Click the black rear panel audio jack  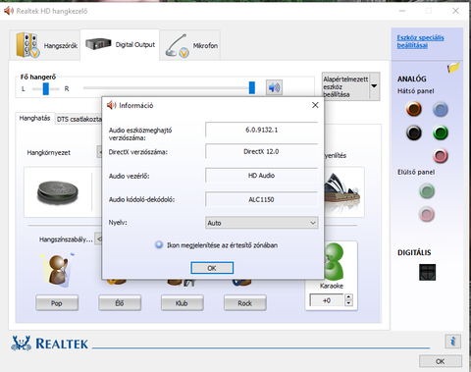point(414,133)
